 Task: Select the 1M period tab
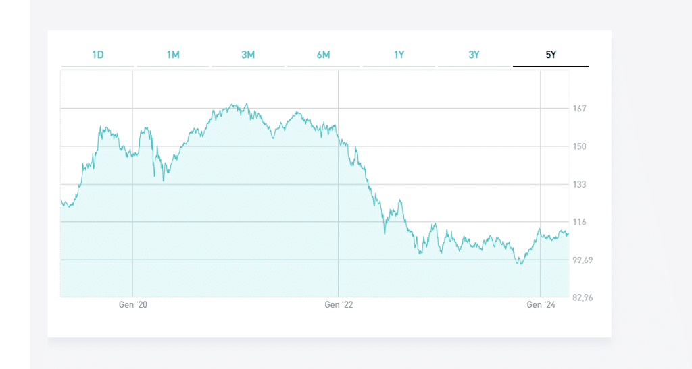pos(173,55)
